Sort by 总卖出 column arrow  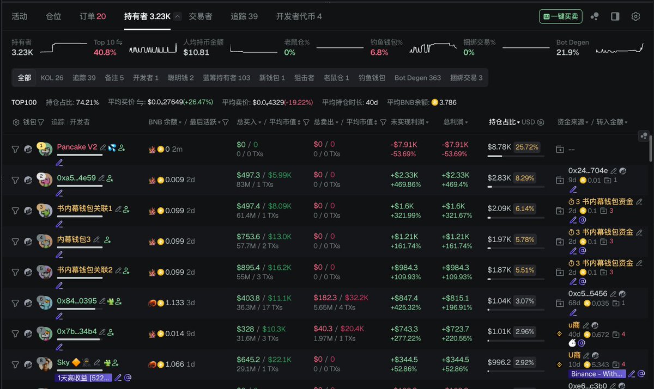(x=337, y=122)
